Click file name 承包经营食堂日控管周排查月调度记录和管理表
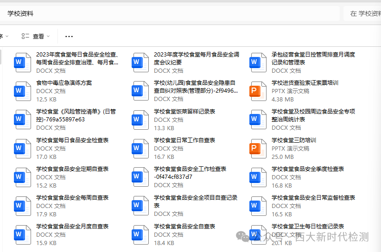381x252 pixels. click(x=313, y=58)
